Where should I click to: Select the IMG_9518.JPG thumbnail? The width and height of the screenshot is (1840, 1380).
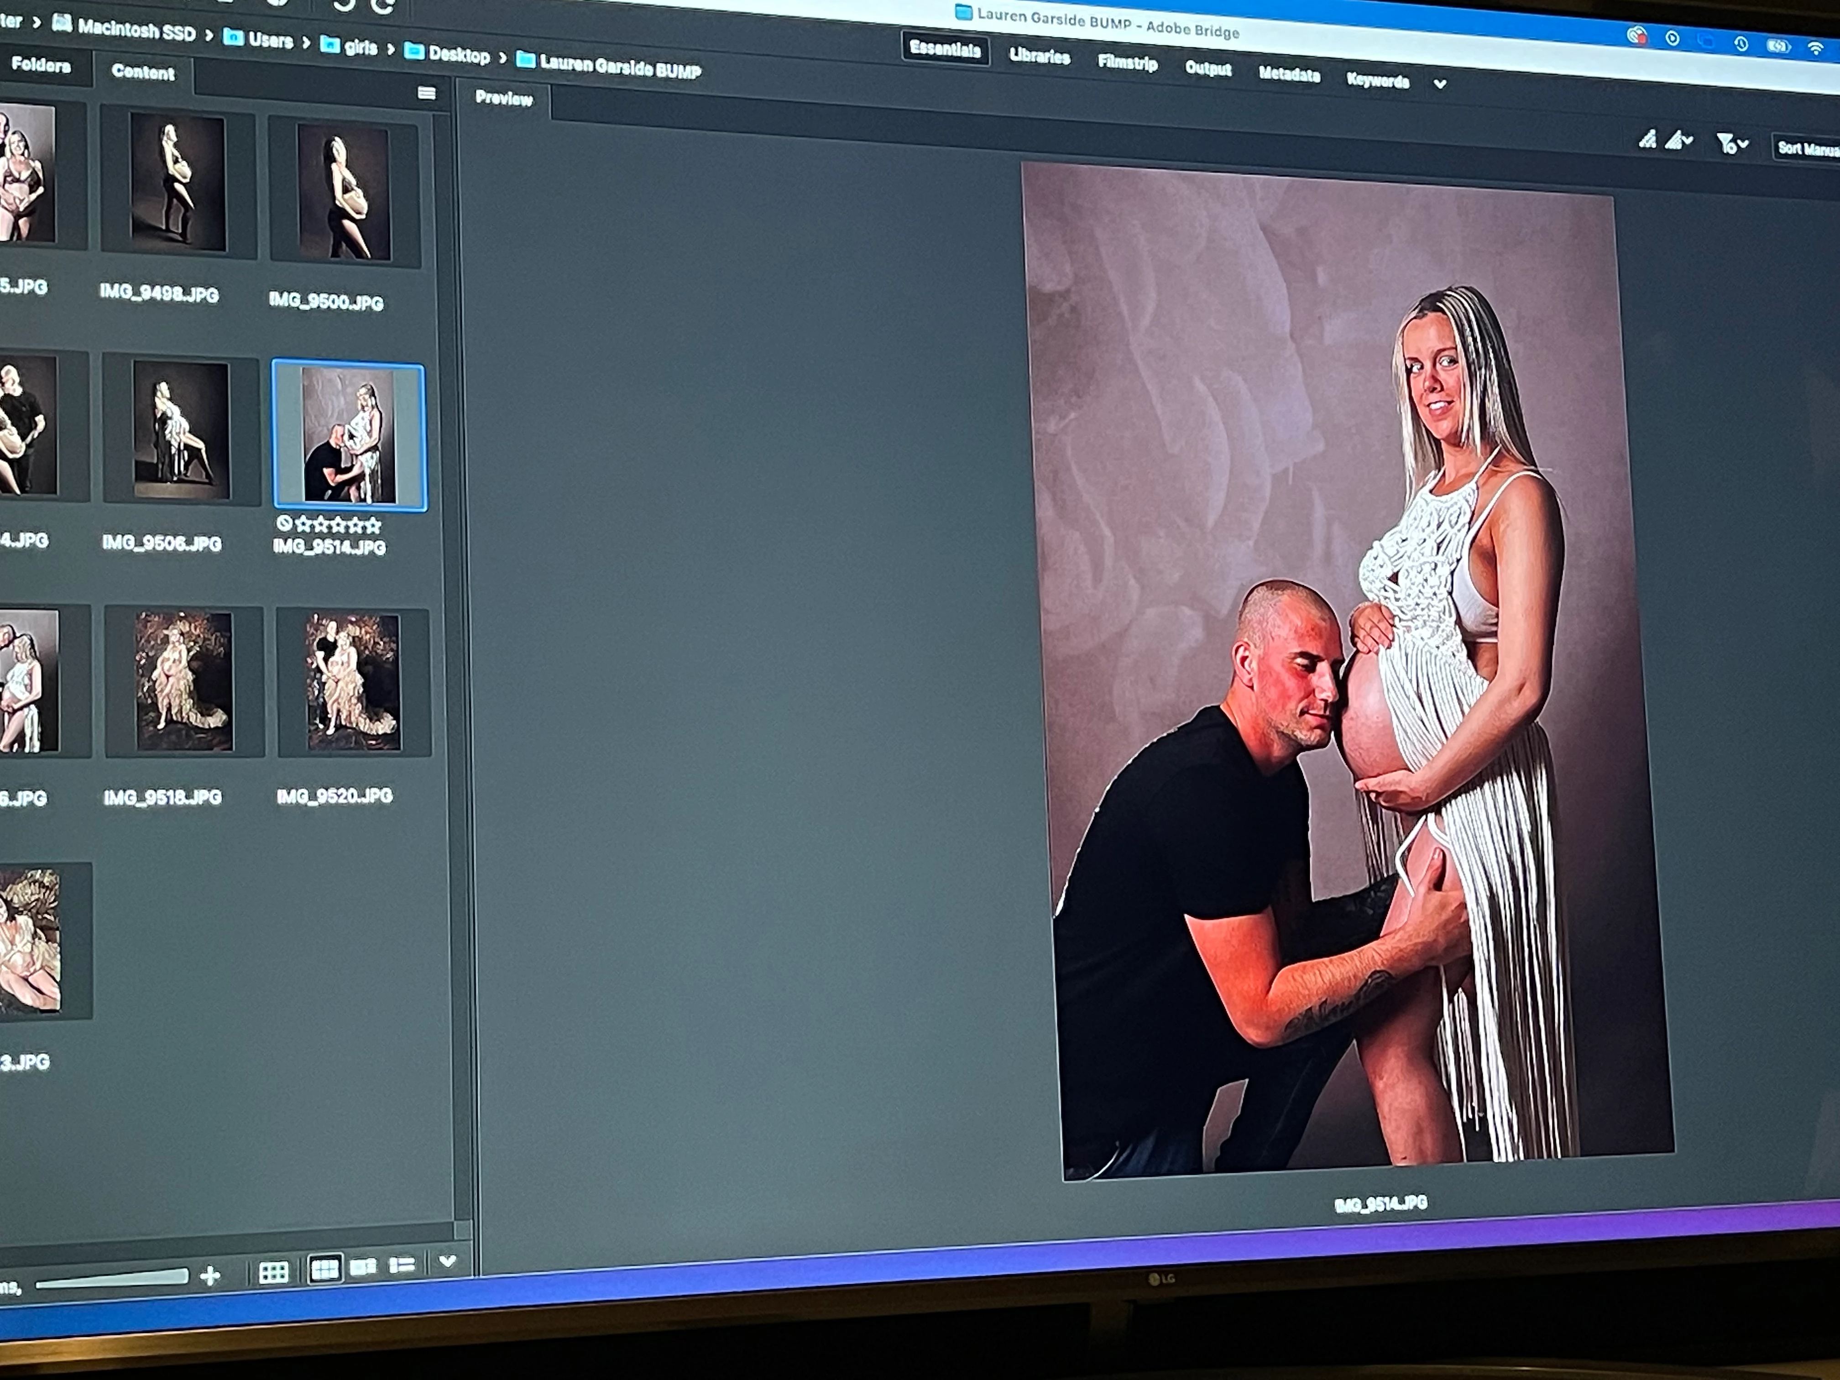pos(184,681)
